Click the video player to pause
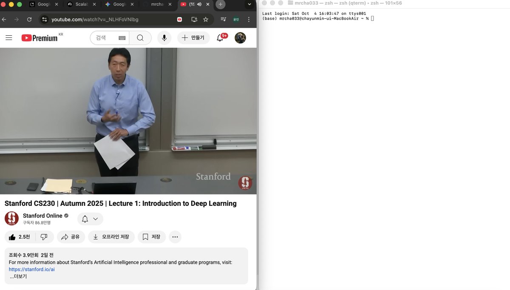Screen dimensions: 510x290 [x=128, y=121]
